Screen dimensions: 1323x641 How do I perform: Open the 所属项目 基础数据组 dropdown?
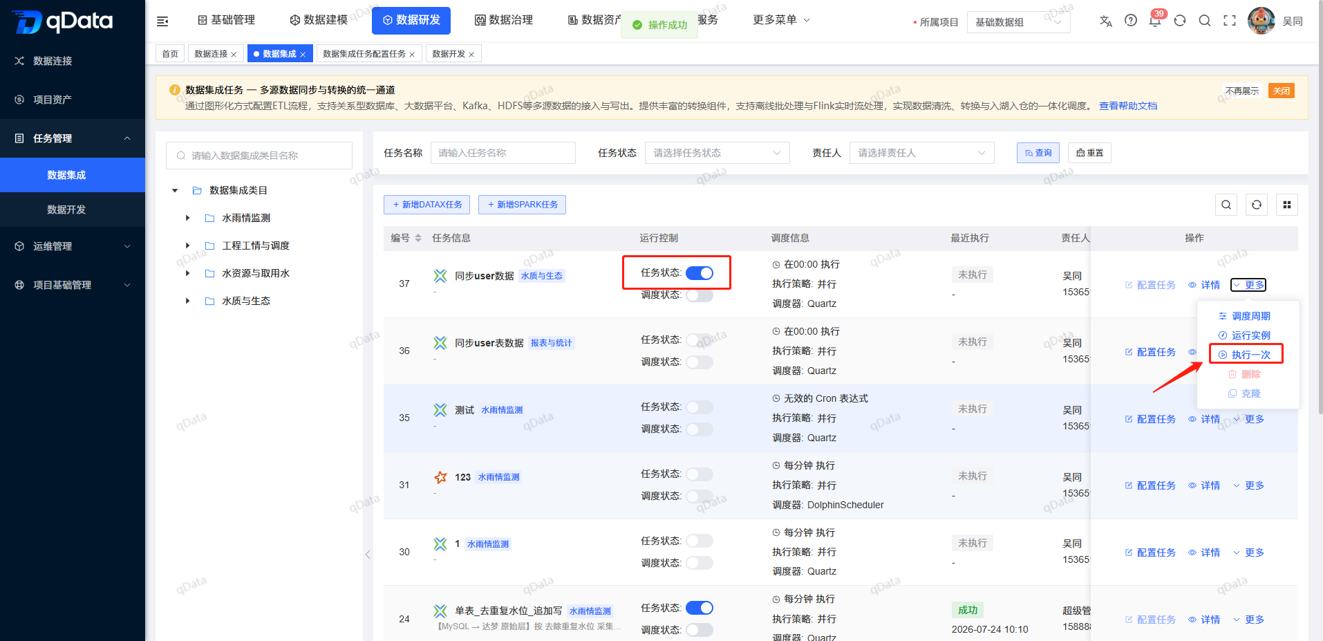(x=1019, y=22)
